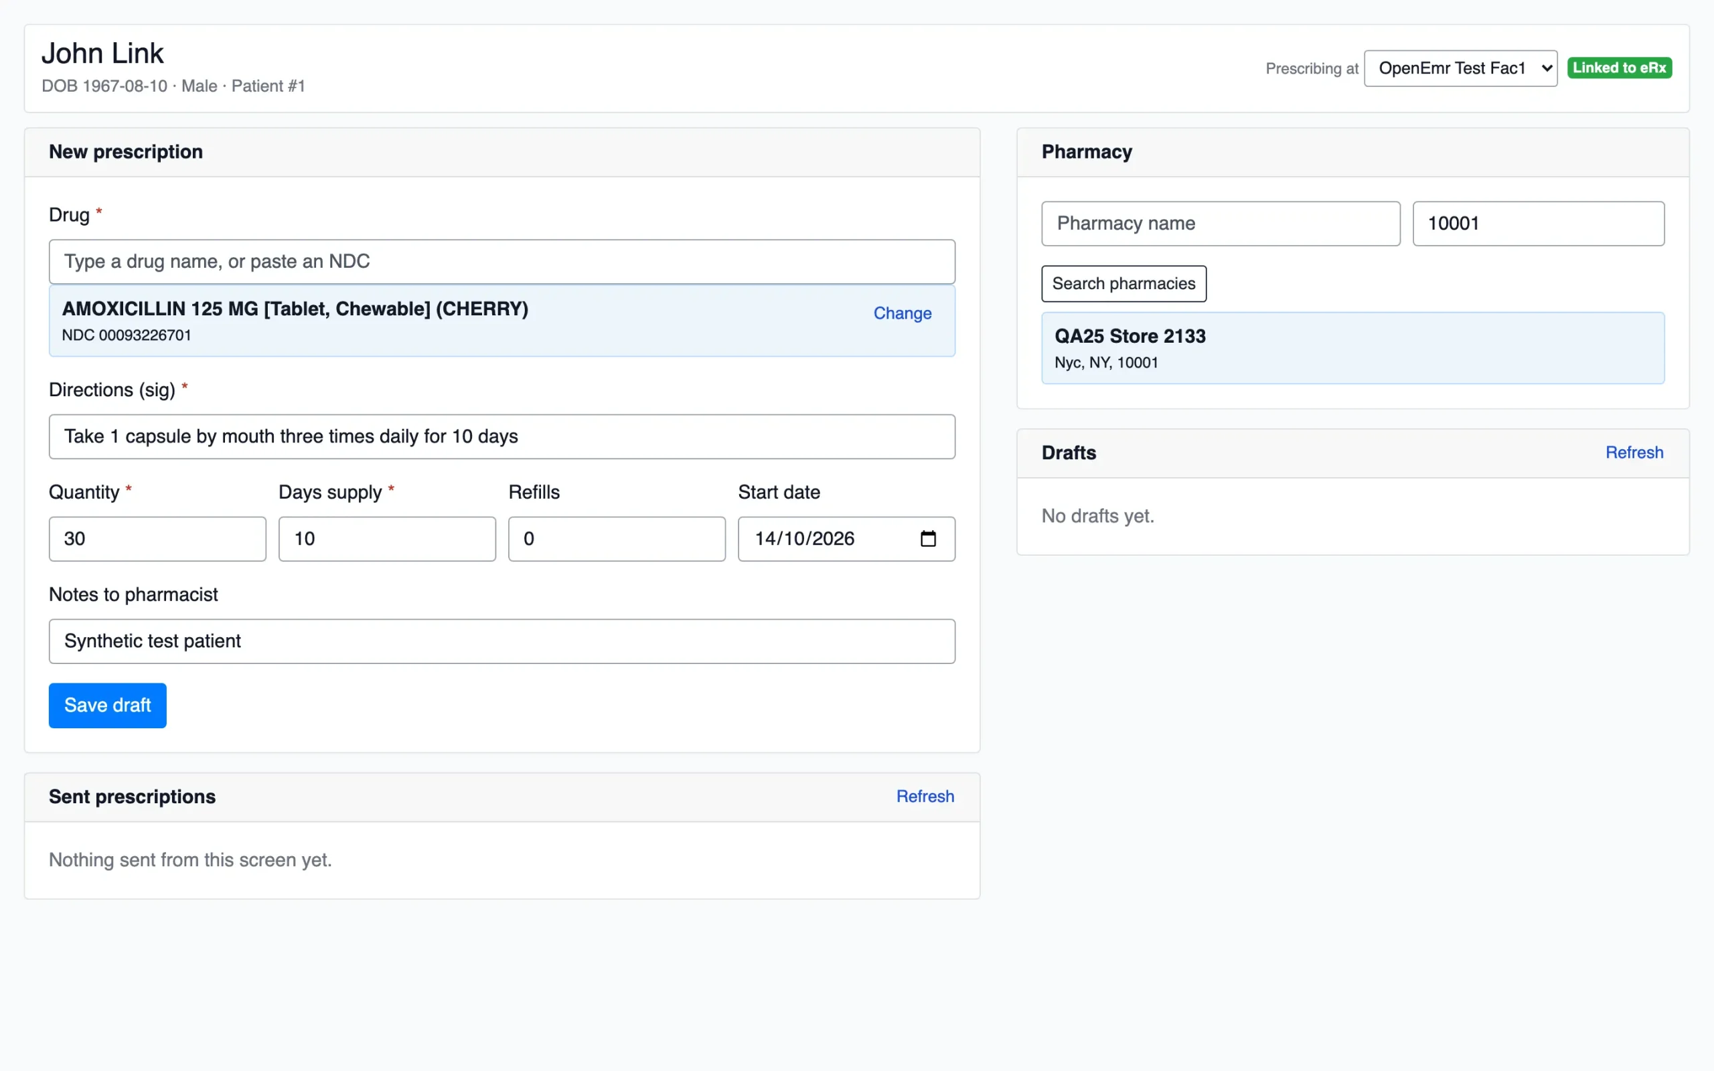Click the Pharmacy name search field

(x=1221, y=224)
